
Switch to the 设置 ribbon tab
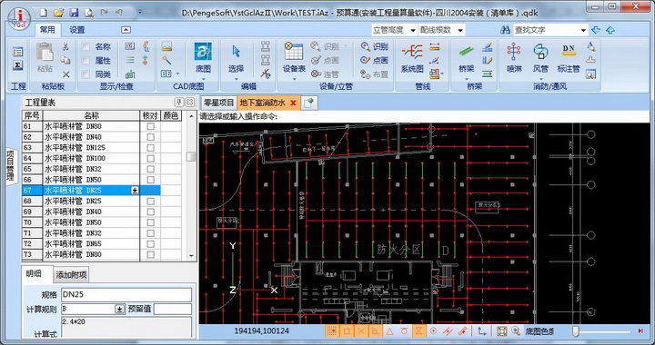pyautogui.click(x=76, y=30)
